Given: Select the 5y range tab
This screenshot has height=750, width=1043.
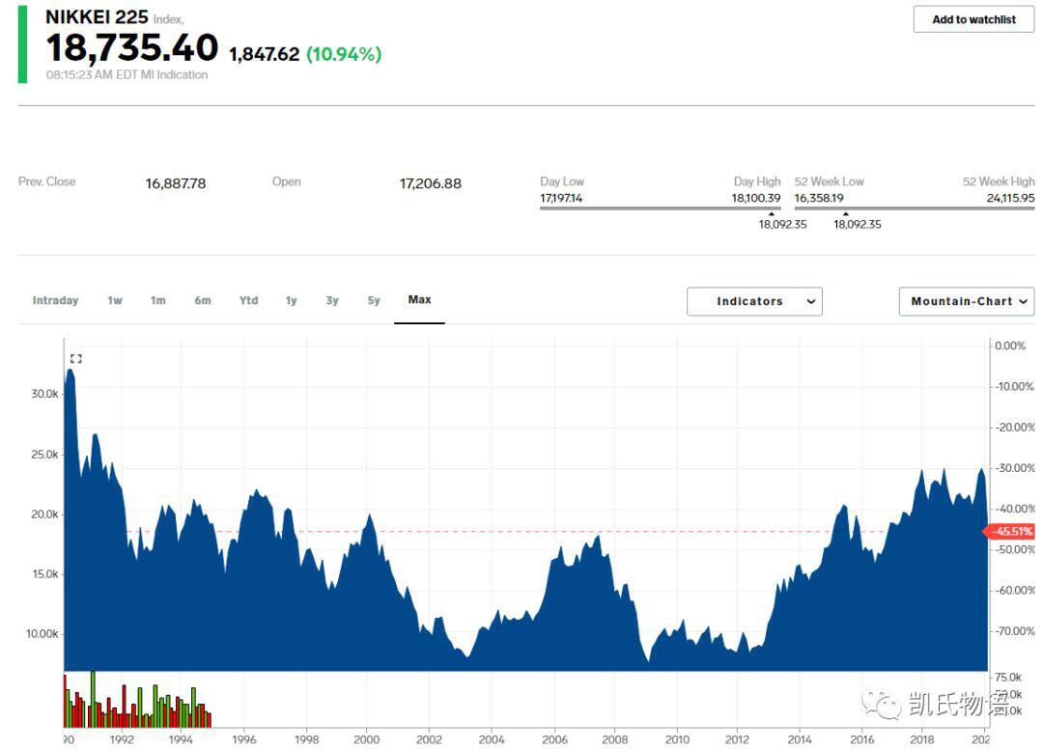Looking at the screenshot, I should [x=374, y=300].
